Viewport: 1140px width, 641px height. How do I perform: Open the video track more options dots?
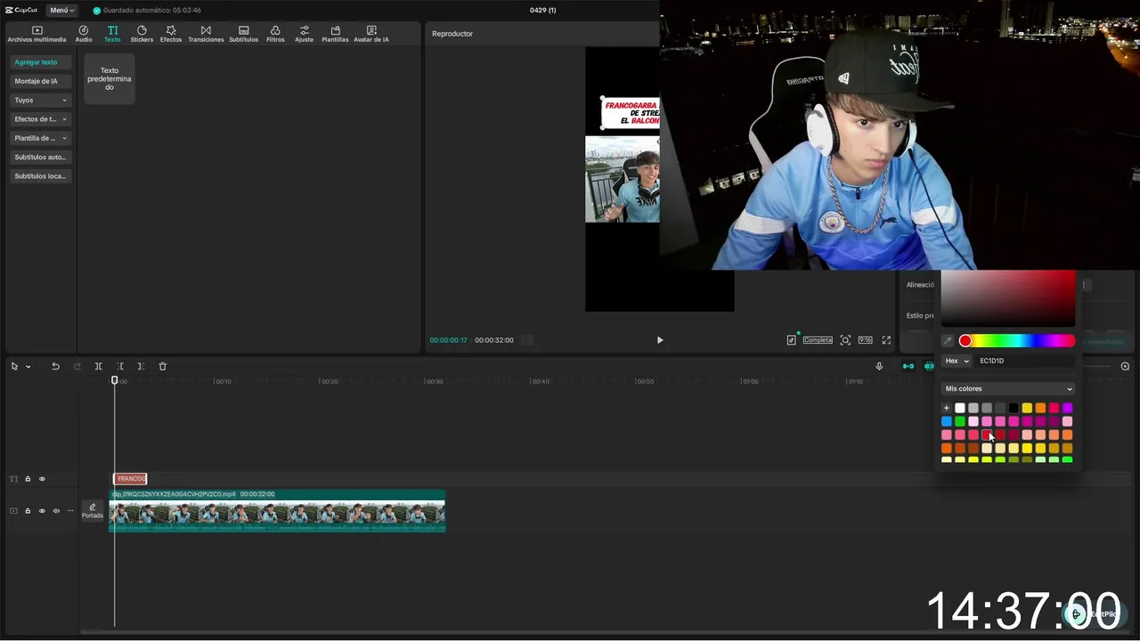70,511
